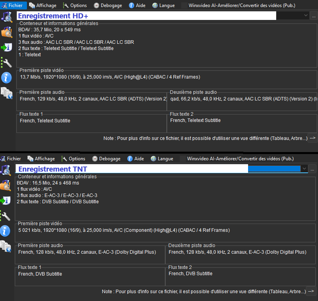
Task: Click Open Folder icon in HD+ window sidebar
Action: click(x=7, y=32)
